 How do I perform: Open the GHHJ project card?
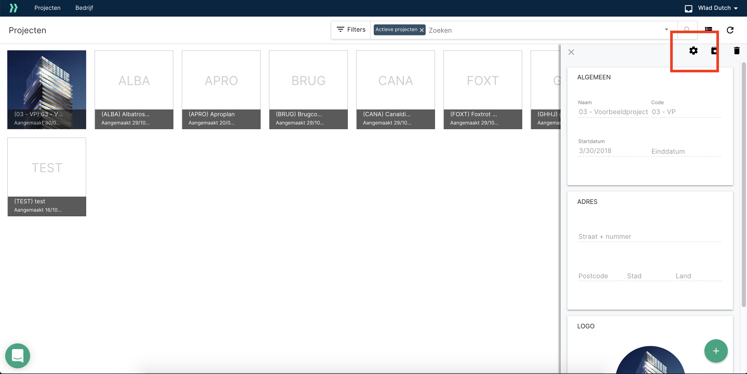[546, 89]
